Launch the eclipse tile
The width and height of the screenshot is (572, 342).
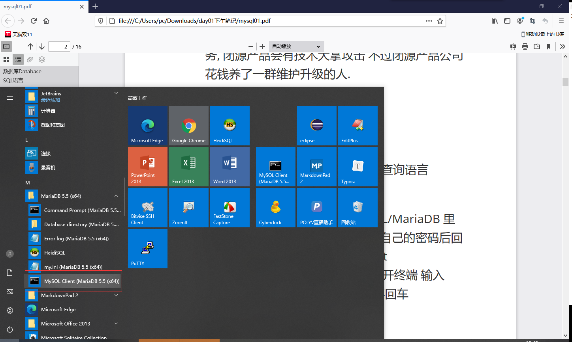click(x=317, y=126)
